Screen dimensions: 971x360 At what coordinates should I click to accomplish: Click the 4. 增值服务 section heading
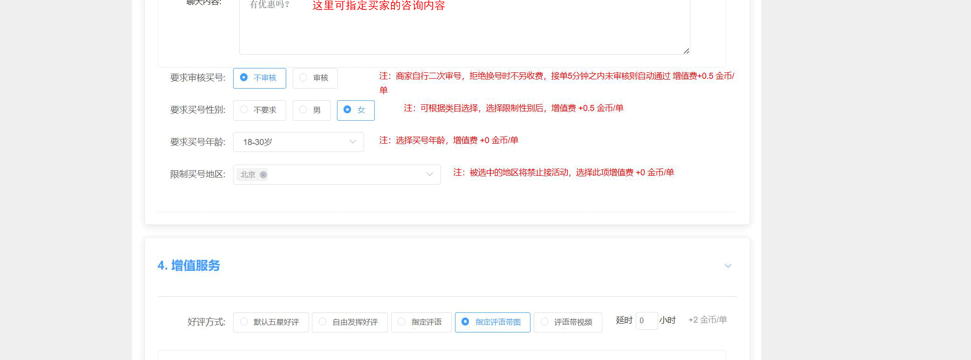pyautogui.click(x=189, y=265)
